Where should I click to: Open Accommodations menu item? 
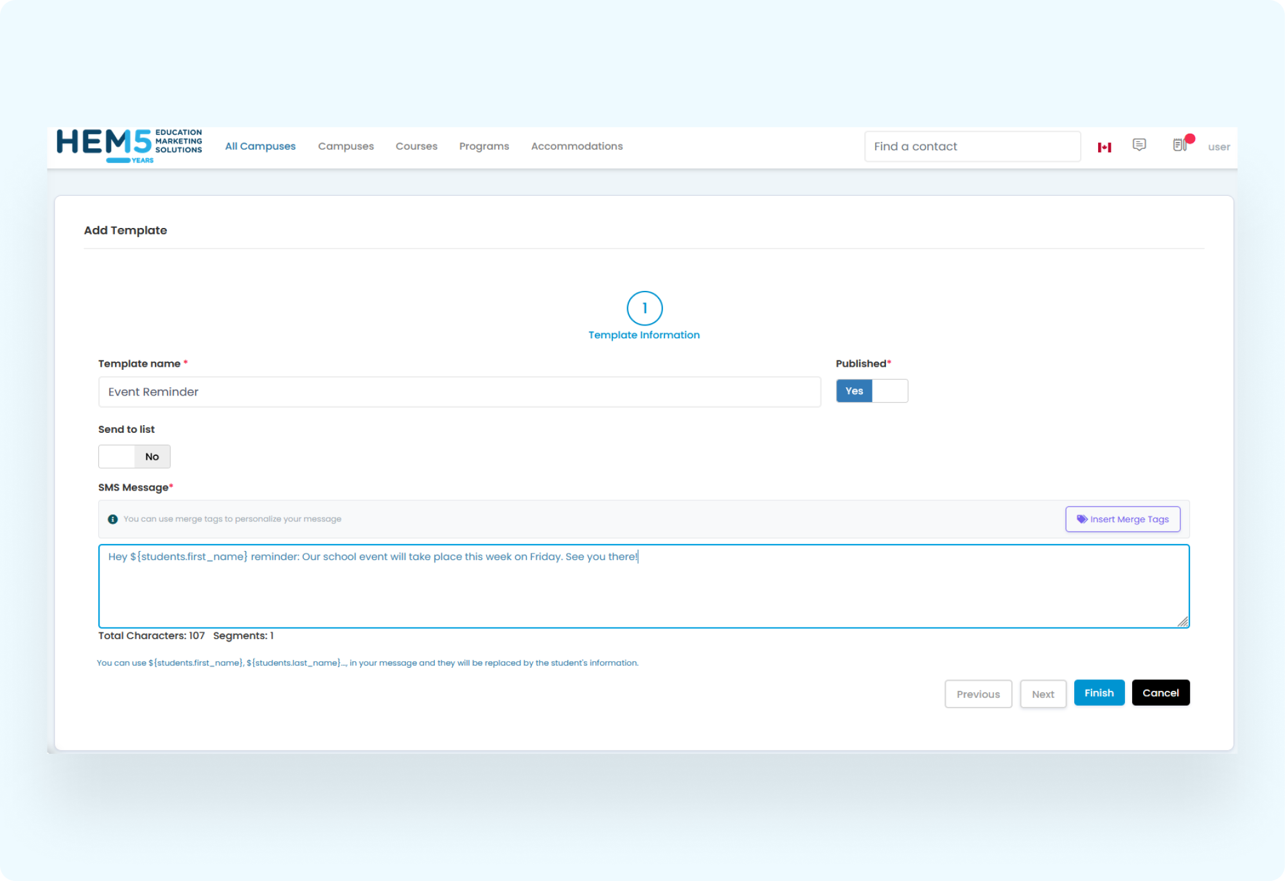click(x=576, y=146)
